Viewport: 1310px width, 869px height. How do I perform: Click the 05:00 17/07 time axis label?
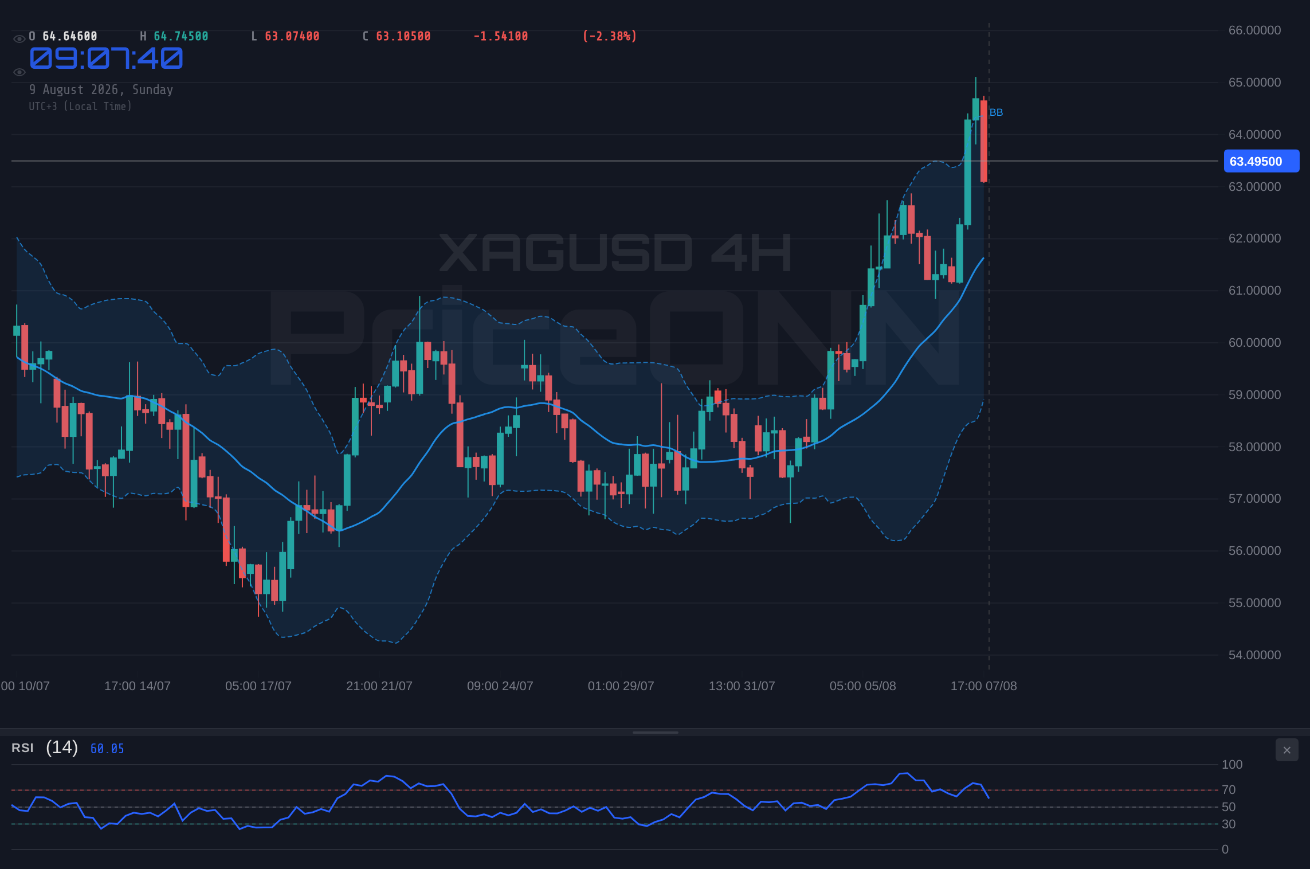point(258,686)
